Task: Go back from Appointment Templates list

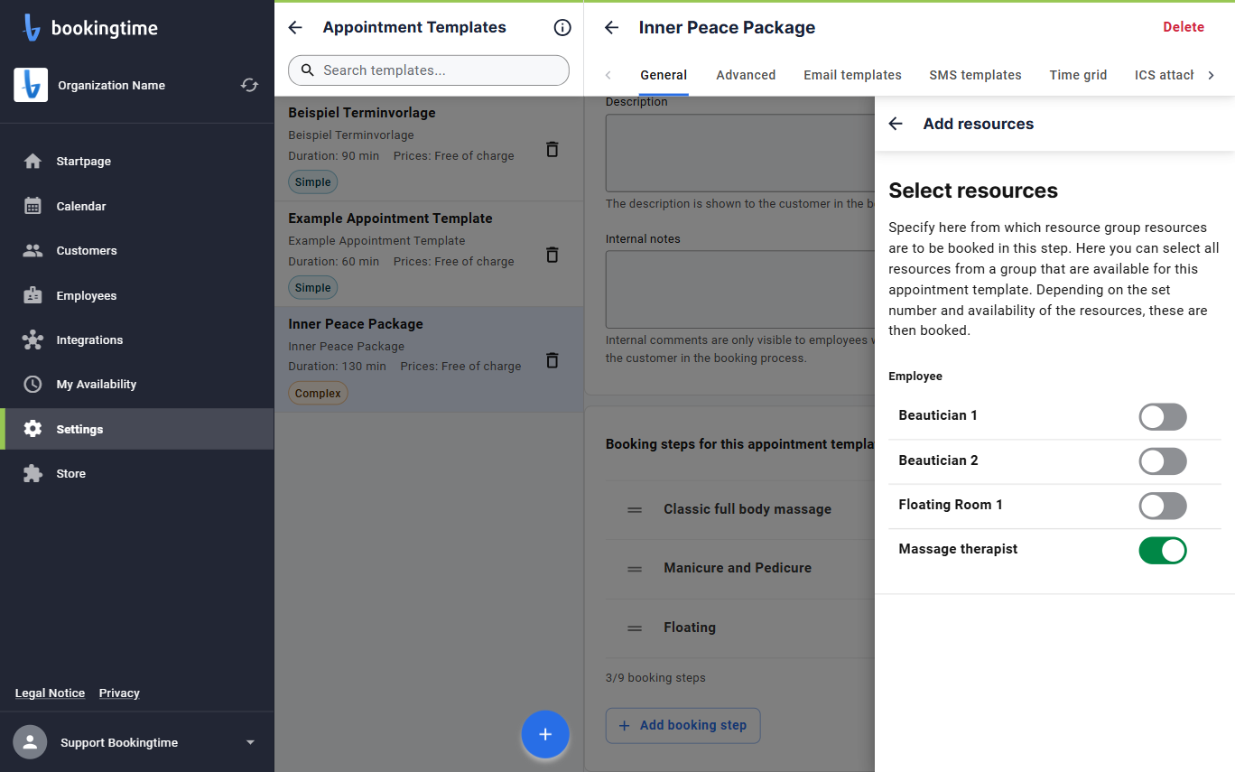Action: [x=295, y=28]
